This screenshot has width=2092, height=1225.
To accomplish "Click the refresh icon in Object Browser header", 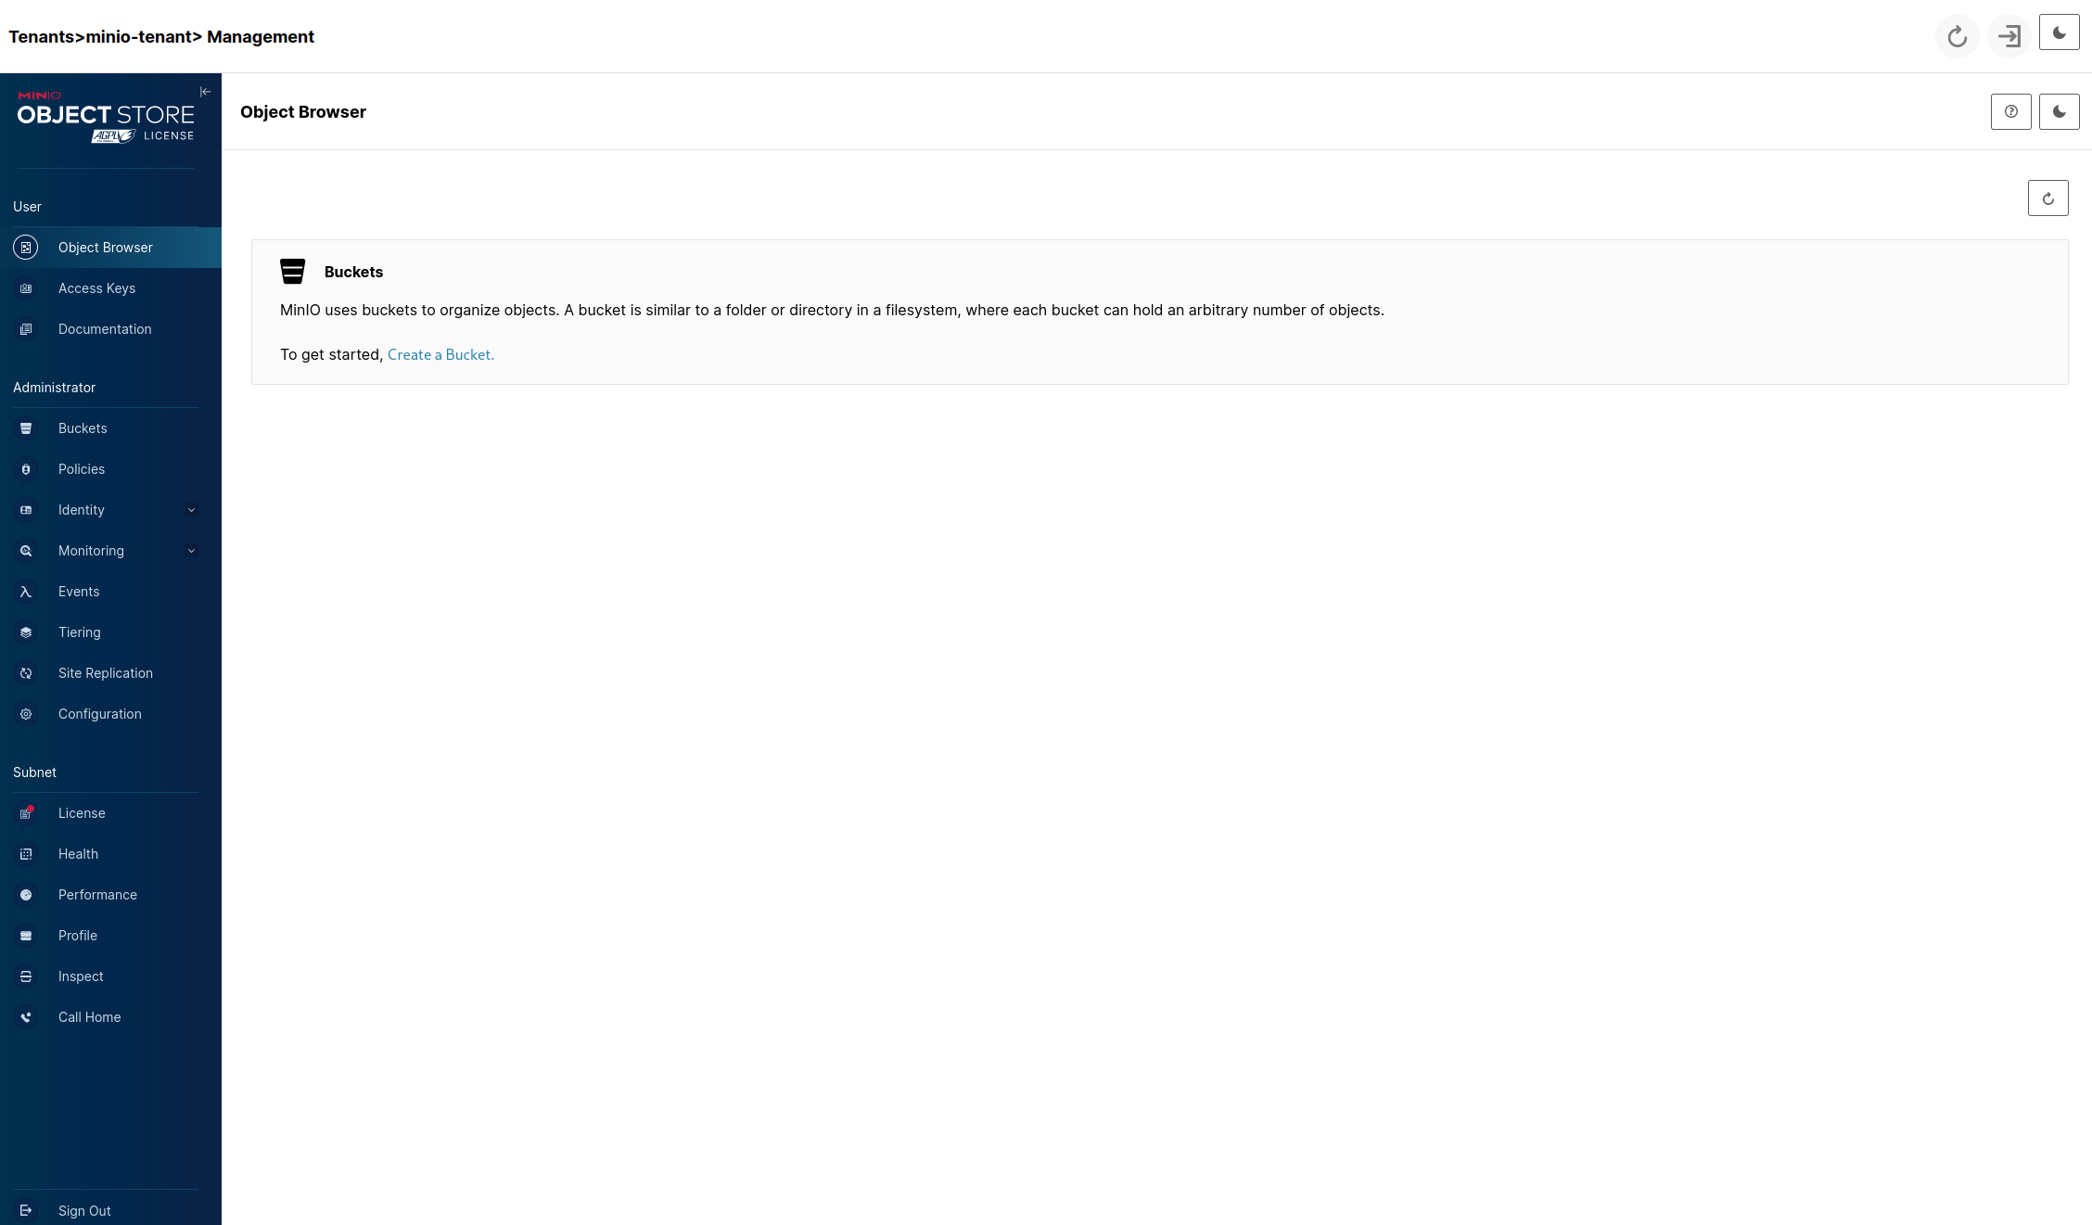I will tap(2047, 197).
